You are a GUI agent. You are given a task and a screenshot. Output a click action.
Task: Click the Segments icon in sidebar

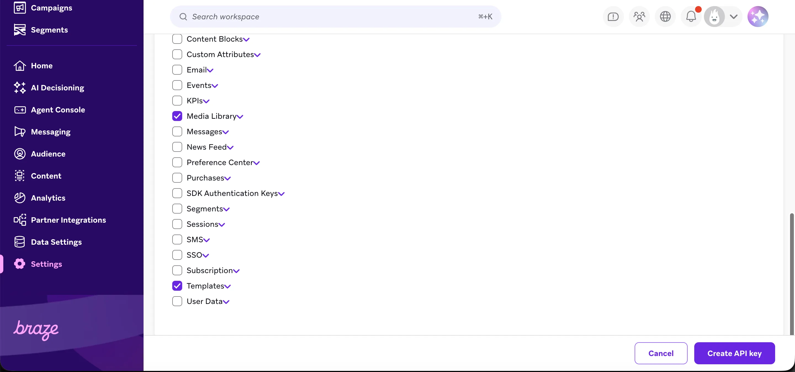[20, 30]
